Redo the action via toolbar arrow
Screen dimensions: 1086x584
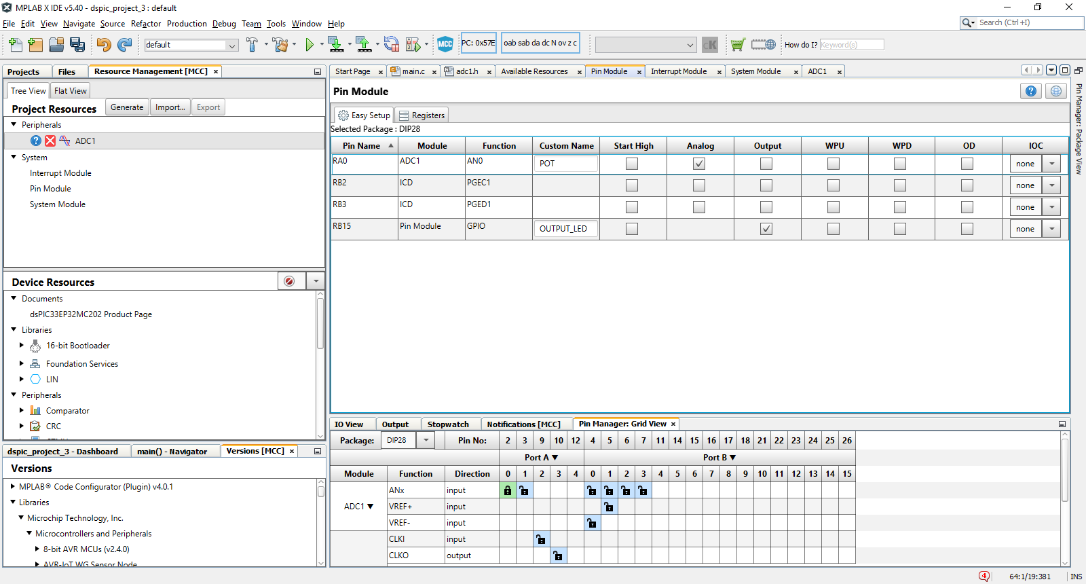click(124, 45)
